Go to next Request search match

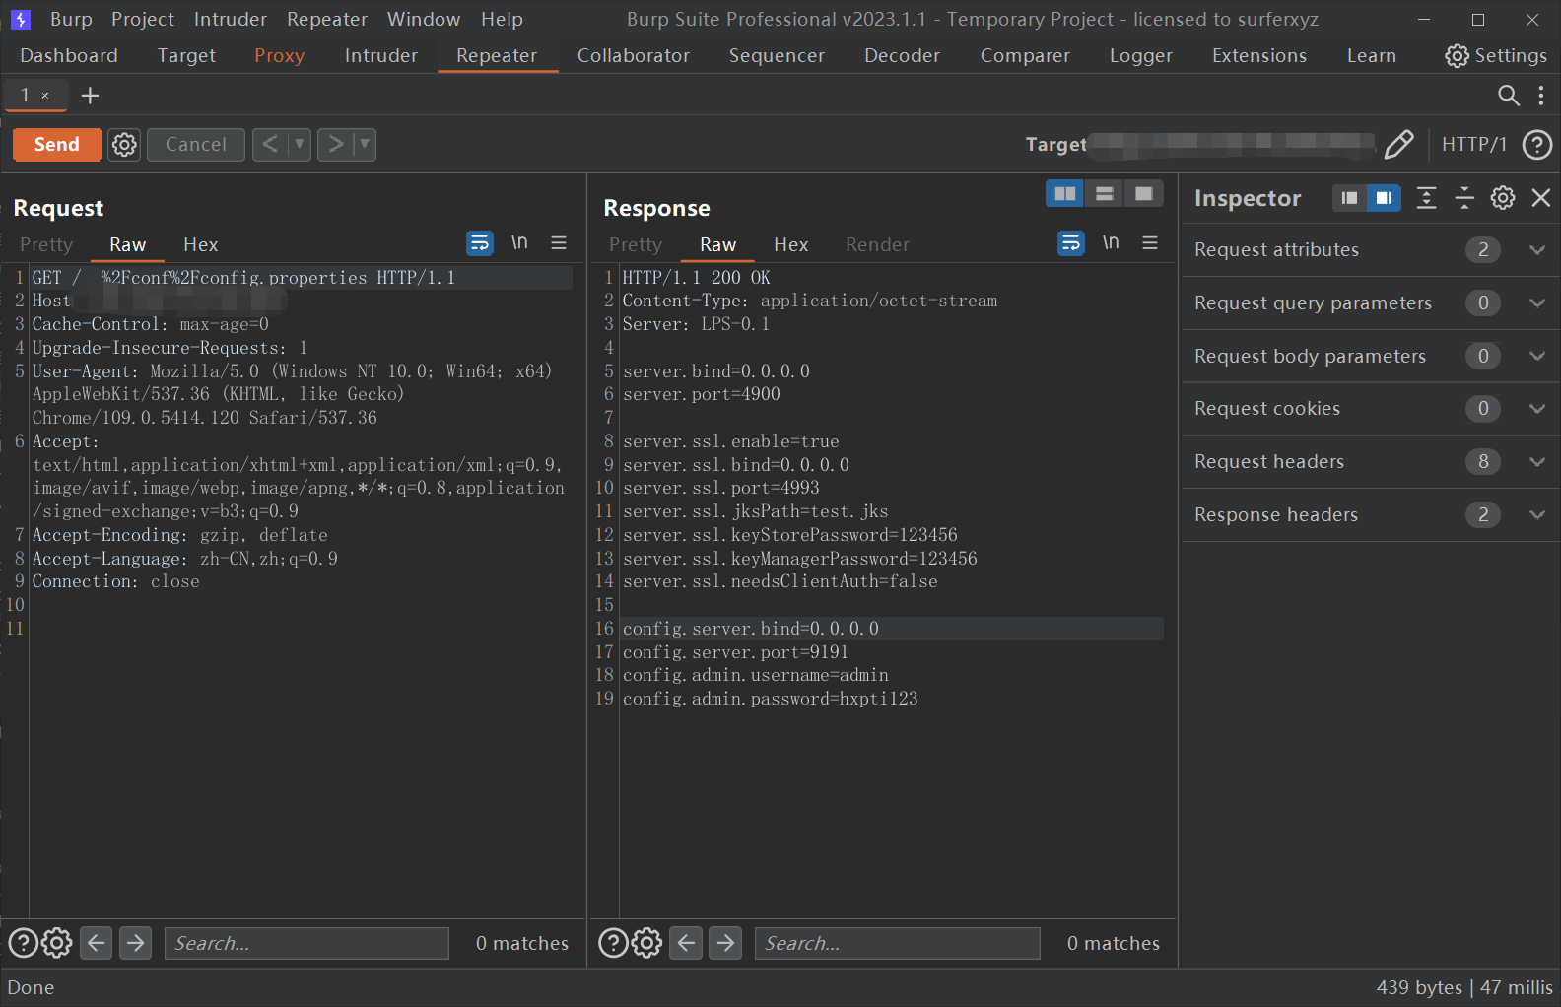click(x=135, y=943)
